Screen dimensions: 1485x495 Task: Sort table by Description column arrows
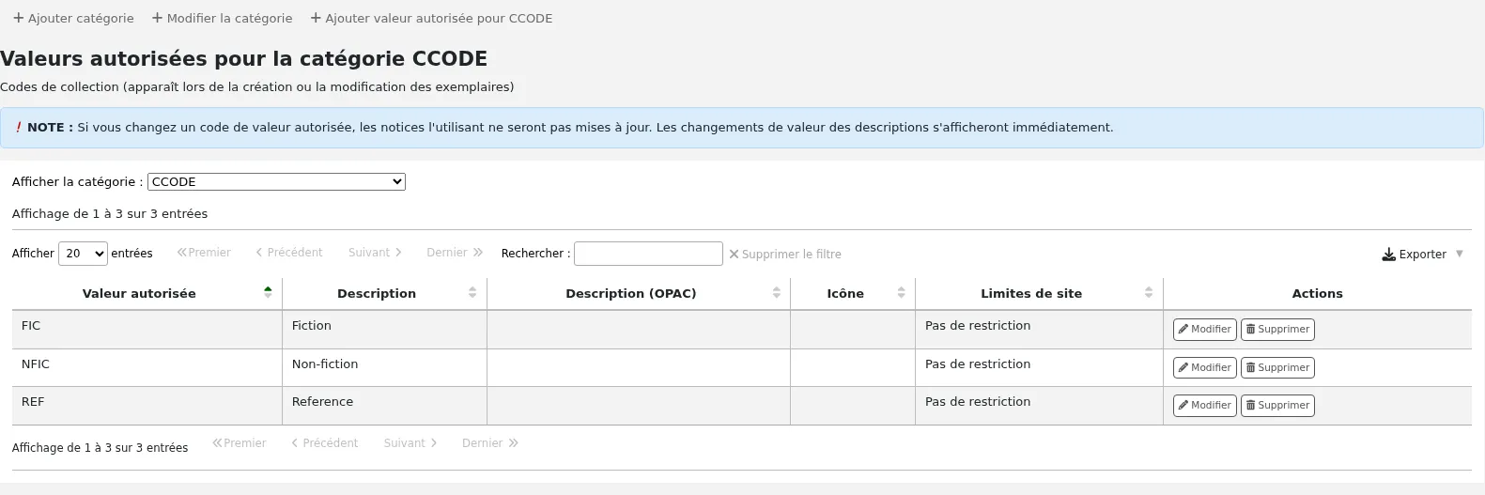472,293
